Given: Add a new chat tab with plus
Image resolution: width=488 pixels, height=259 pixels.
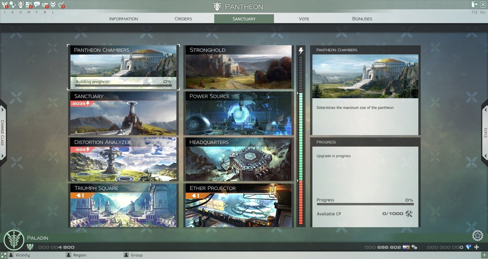Looking at the screenshot, I should 484,255.
